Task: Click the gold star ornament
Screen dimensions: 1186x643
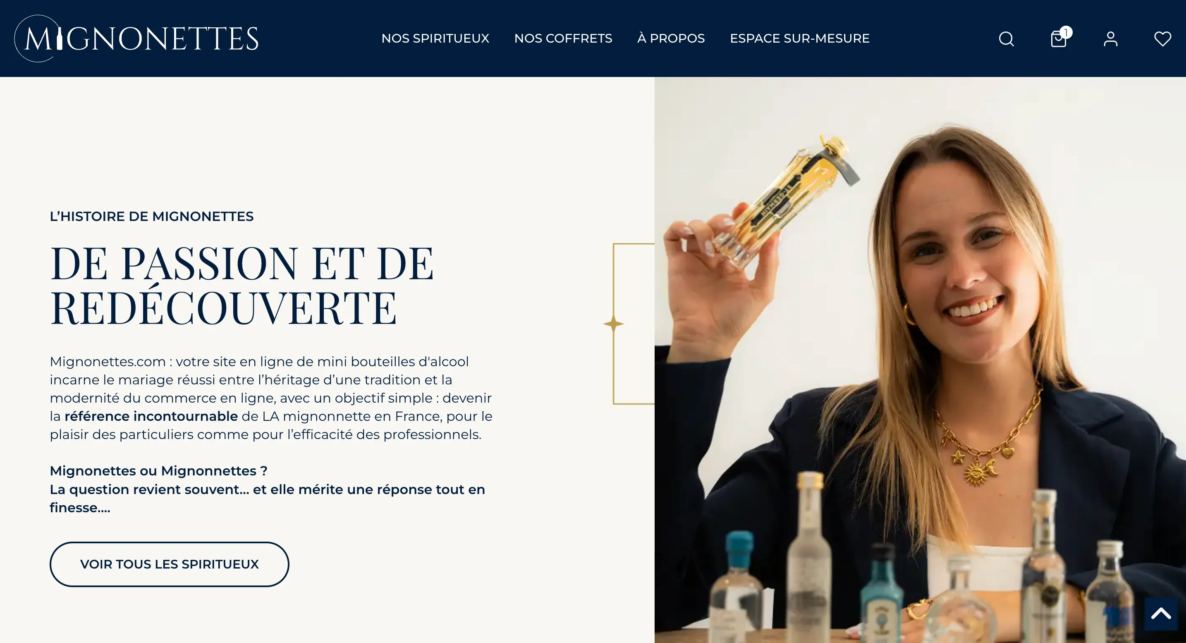Action: point(613,324)
